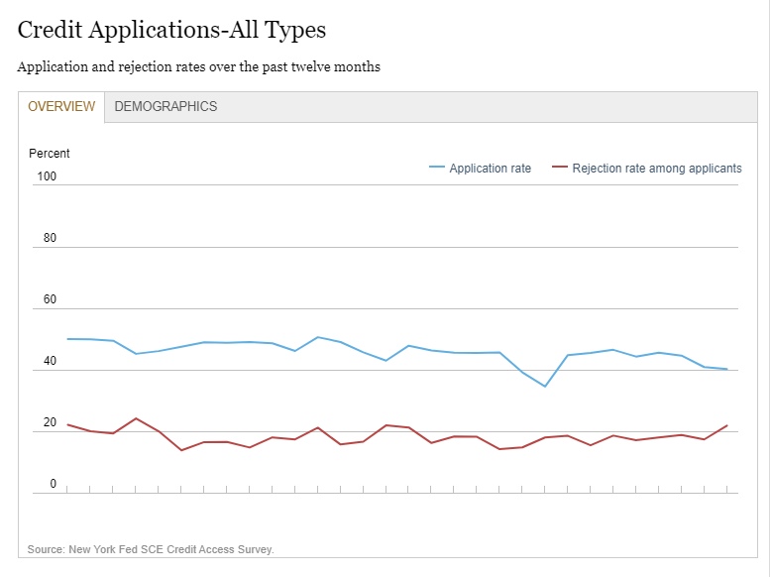The height and width of the screenshot is (577, 772).
Task: Click the New York Fed source note
Action: [151, 549]
